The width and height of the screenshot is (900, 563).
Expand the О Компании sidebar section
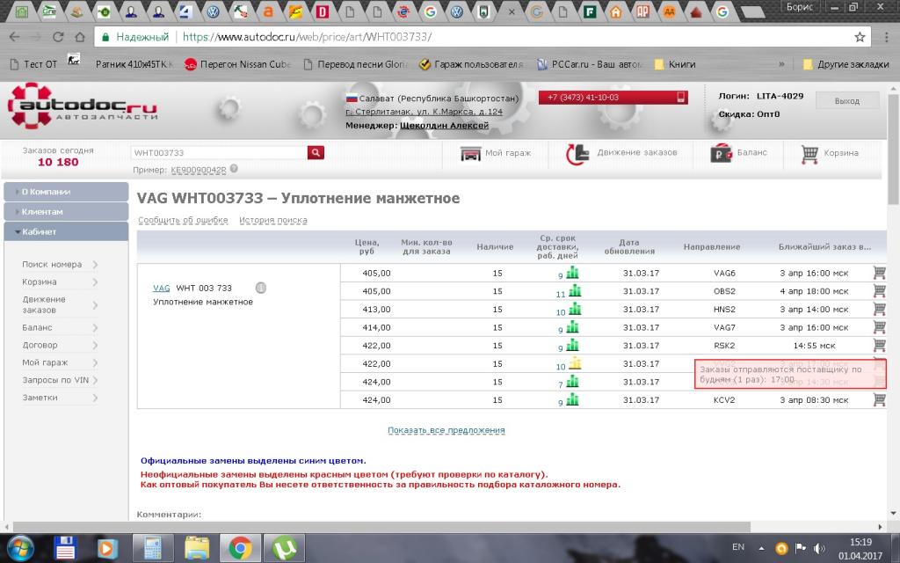click(66, 192)
